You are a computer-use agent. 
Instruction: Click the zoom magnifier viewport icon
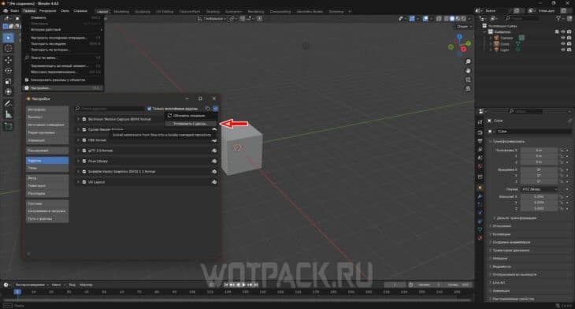[x=468, y=61]
